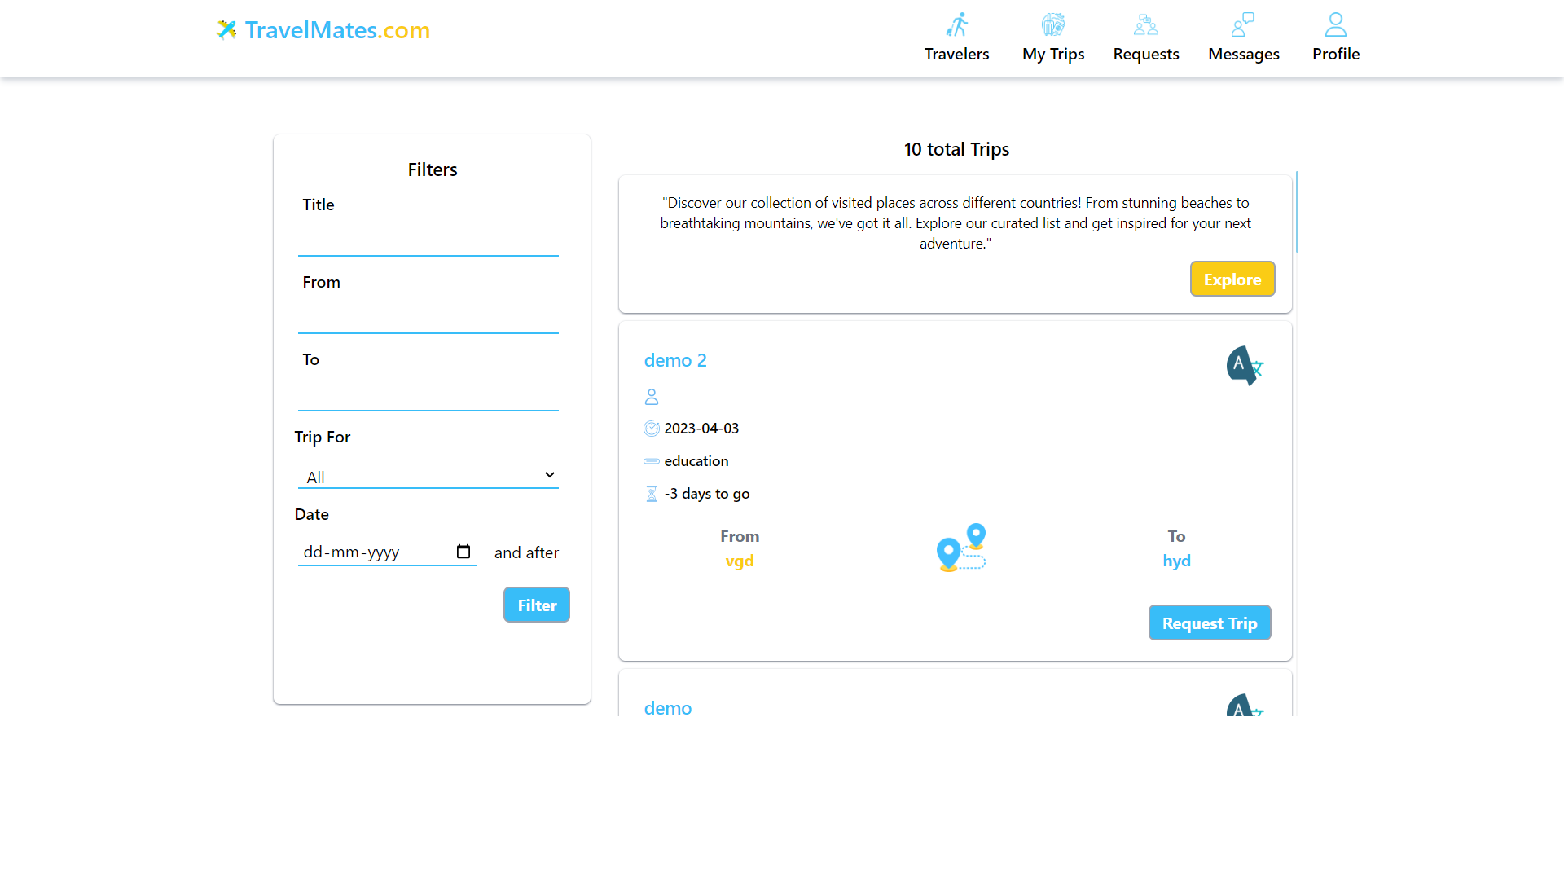Open the Messages menu label
This screenshot has height=880, width=1564.
[x=1243, y=54]
